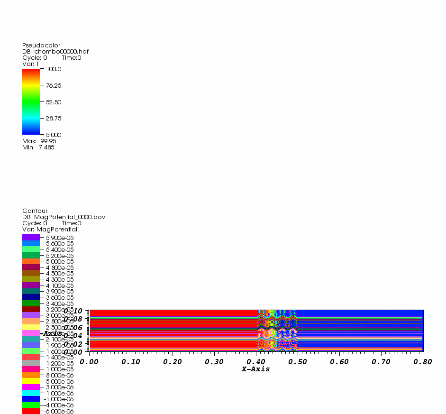
Task: Click the 0.30 X-axis tick label
Action: 214,362
